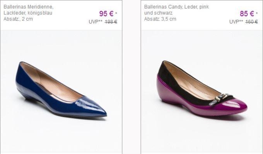Click the pink and black shoe image
Image resolution: width=263 pixels, height=154 pixels.
pos(202,88)
